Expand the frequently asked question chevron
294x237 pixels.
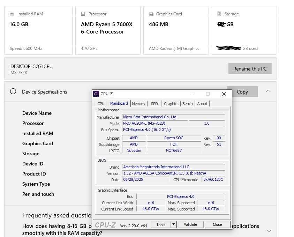269,231
